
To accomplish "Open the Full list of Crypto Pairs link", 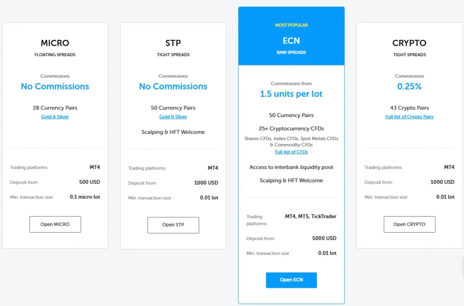I will point(409,116).
